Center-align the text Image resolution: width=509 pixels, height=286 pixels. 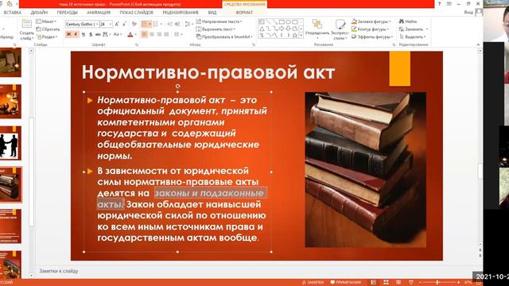pos(152,34)
